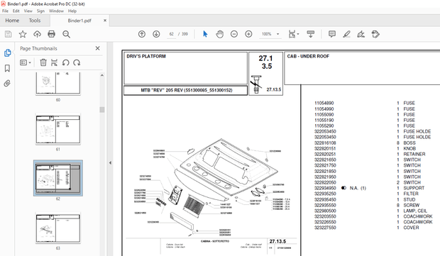Collapse the navigation pane arrow
440x256 pixels.
pyautogui.click(x=110, y=162)
